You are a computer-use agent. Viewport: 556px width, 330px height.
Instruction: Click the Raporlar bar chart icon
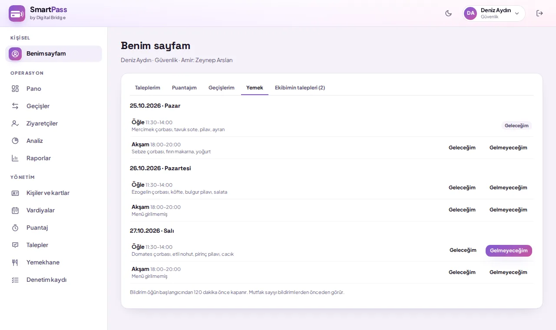[15, 158]
